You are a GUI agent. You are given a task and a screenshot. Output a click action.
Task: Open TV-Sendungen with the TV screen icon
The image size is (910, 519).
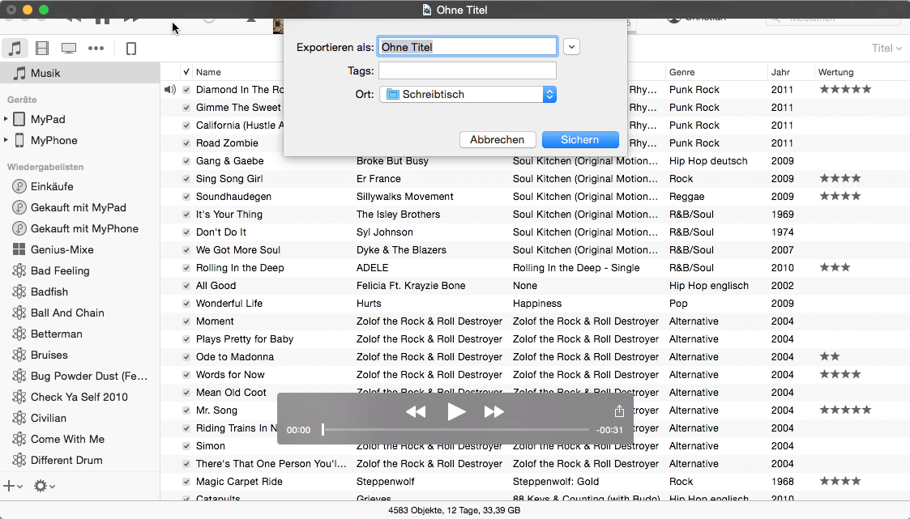tap(68, 48)
